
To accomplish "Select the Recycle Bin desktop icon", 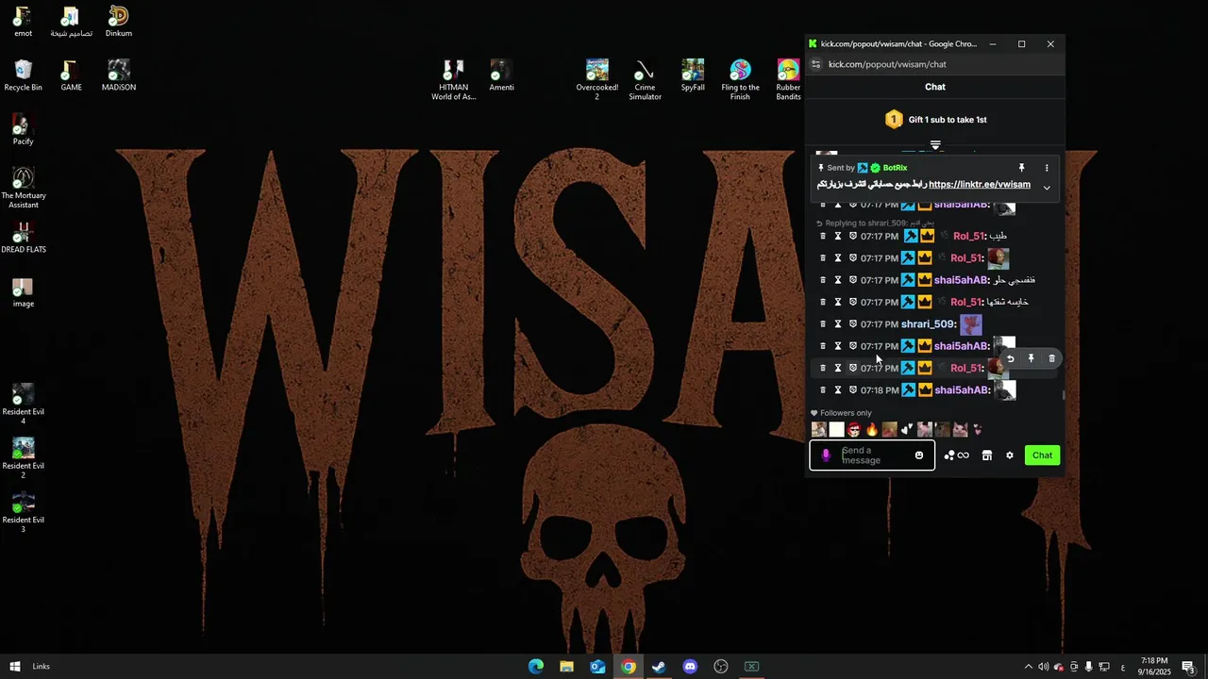I will coord(24,75).
